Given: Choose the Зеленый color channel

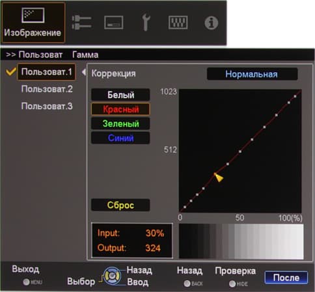Looking at the screenshot, I should coord(120,124).
